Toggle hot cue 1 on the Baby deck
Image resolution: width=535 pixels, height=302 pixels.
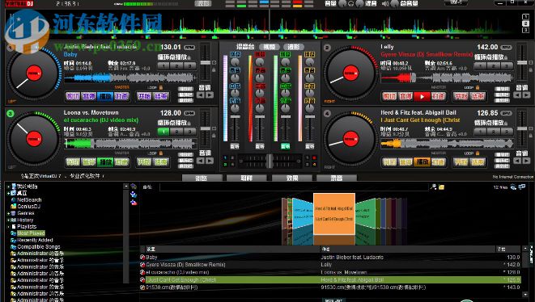point(163,65)
